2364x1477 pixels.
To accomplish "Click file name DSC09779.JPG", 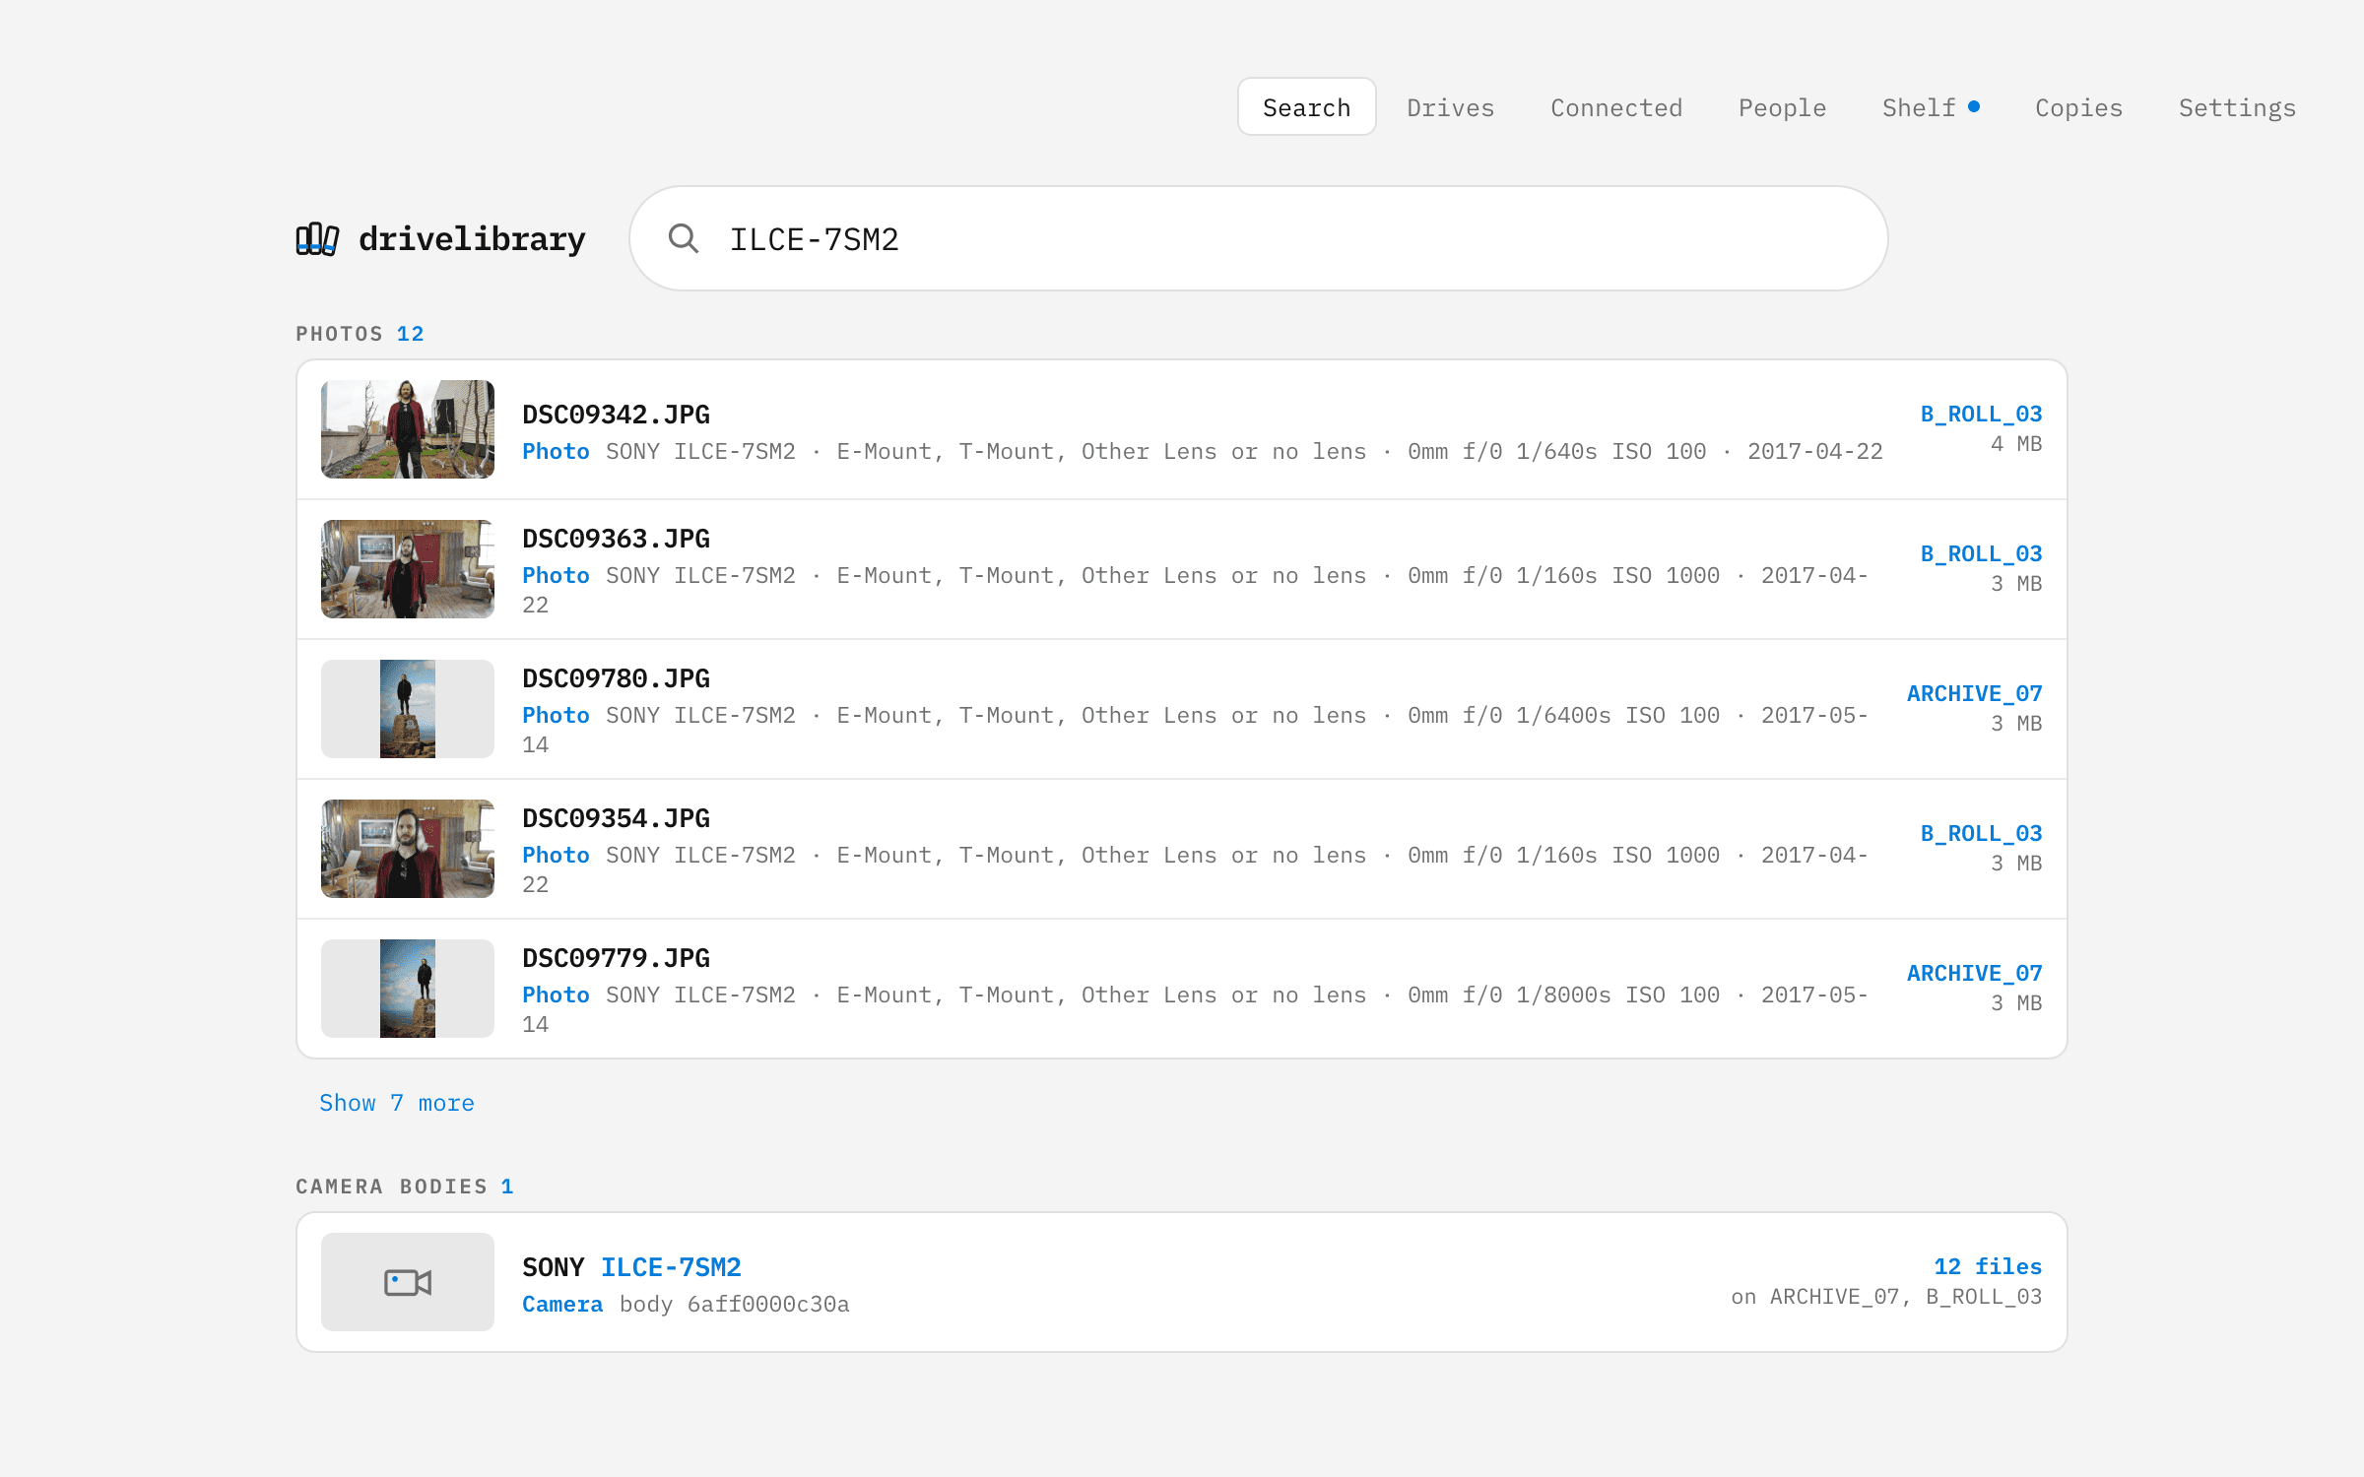I will click(x=616, y=958).
